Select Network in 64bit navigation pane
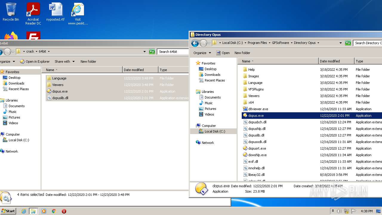This screenshot has width=382, height=215. coord(12,151)
